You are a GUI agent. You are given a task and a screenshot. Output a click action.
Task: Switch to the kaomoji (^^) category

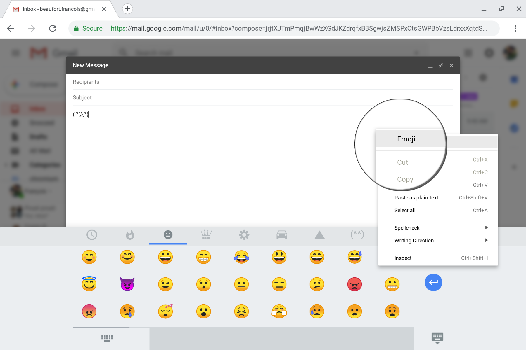point(357,235)
